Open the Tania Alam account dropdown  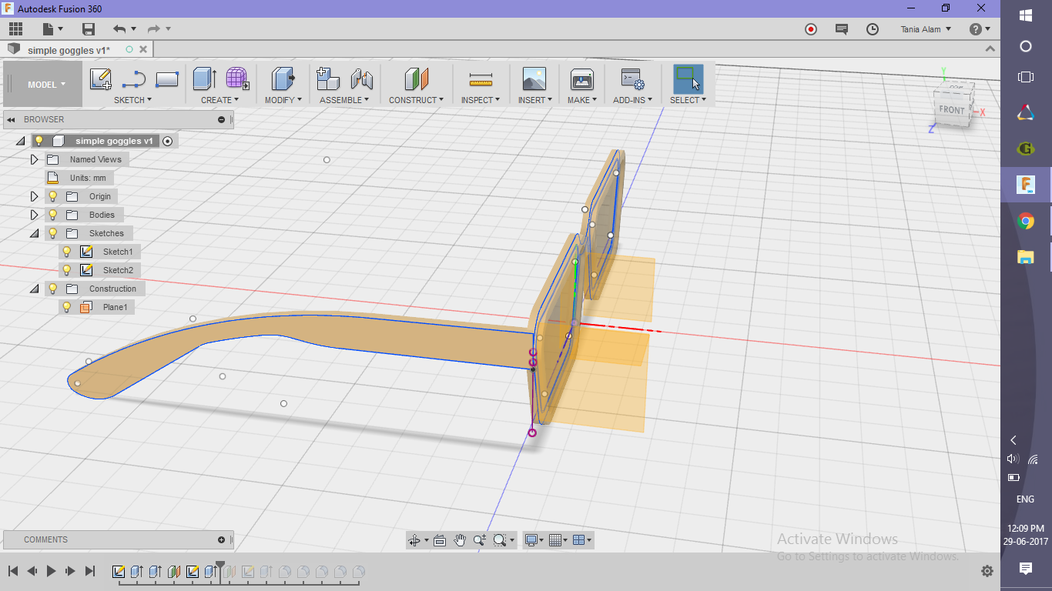926,29
